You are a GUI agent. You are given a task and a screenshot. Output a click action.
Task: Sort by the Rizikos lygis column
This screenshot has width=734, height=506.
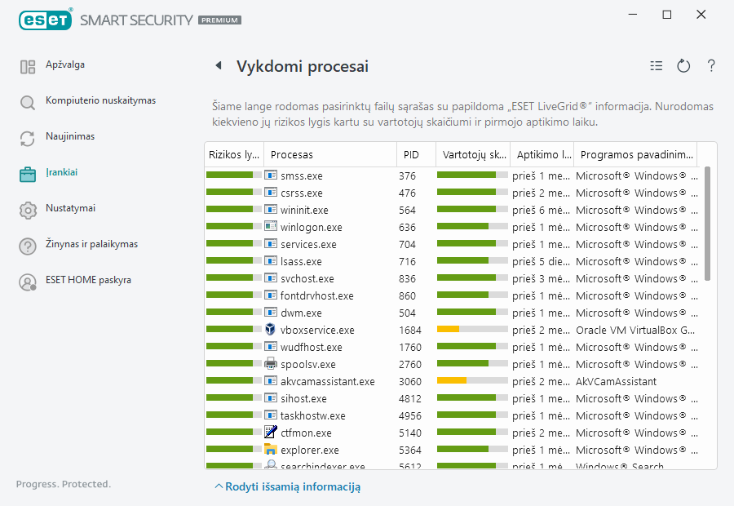(x=233, y=154)
